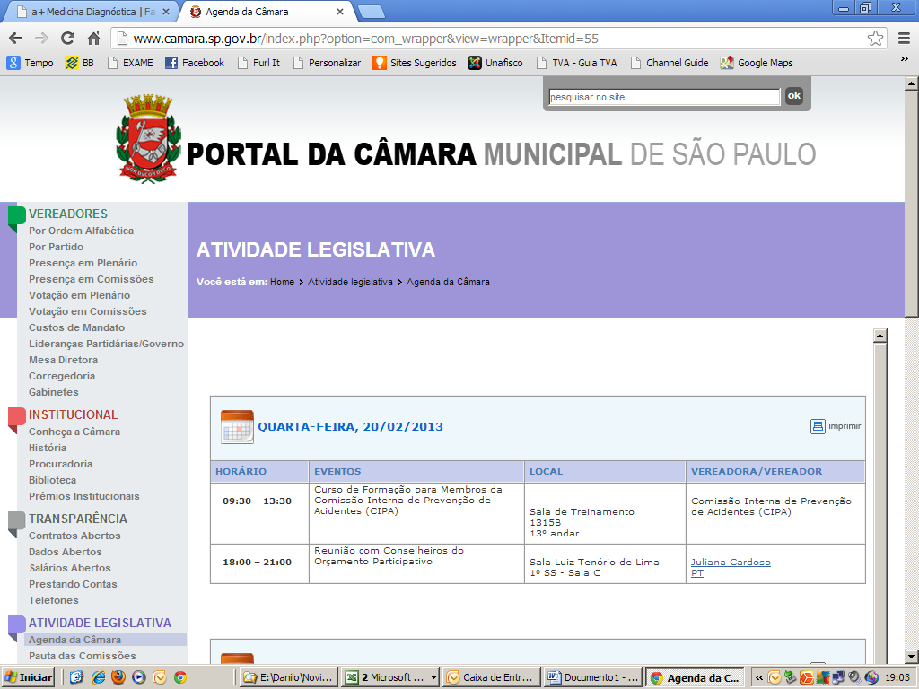This screenshot has height=689, width=919.
Task: Launch Chrome from quick launch
Action: [x=180, y=677]
